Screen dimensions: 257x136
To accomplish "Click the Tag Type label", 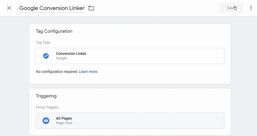I will coord(43,43).
